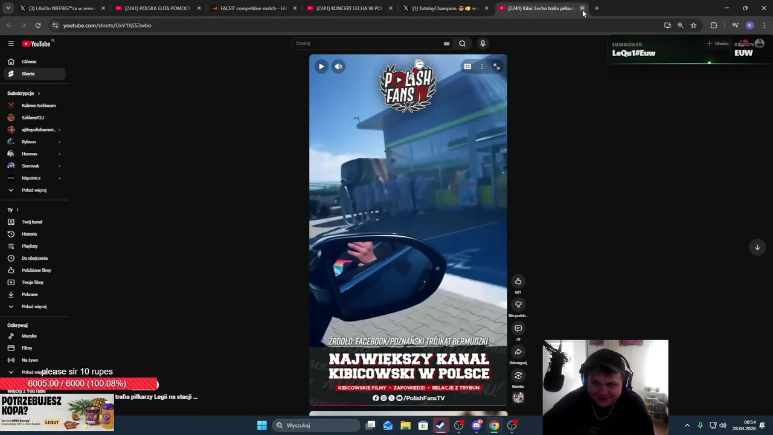Share the Short via share arrow
This screenshot has height=435, width=773.
[518, 352]
